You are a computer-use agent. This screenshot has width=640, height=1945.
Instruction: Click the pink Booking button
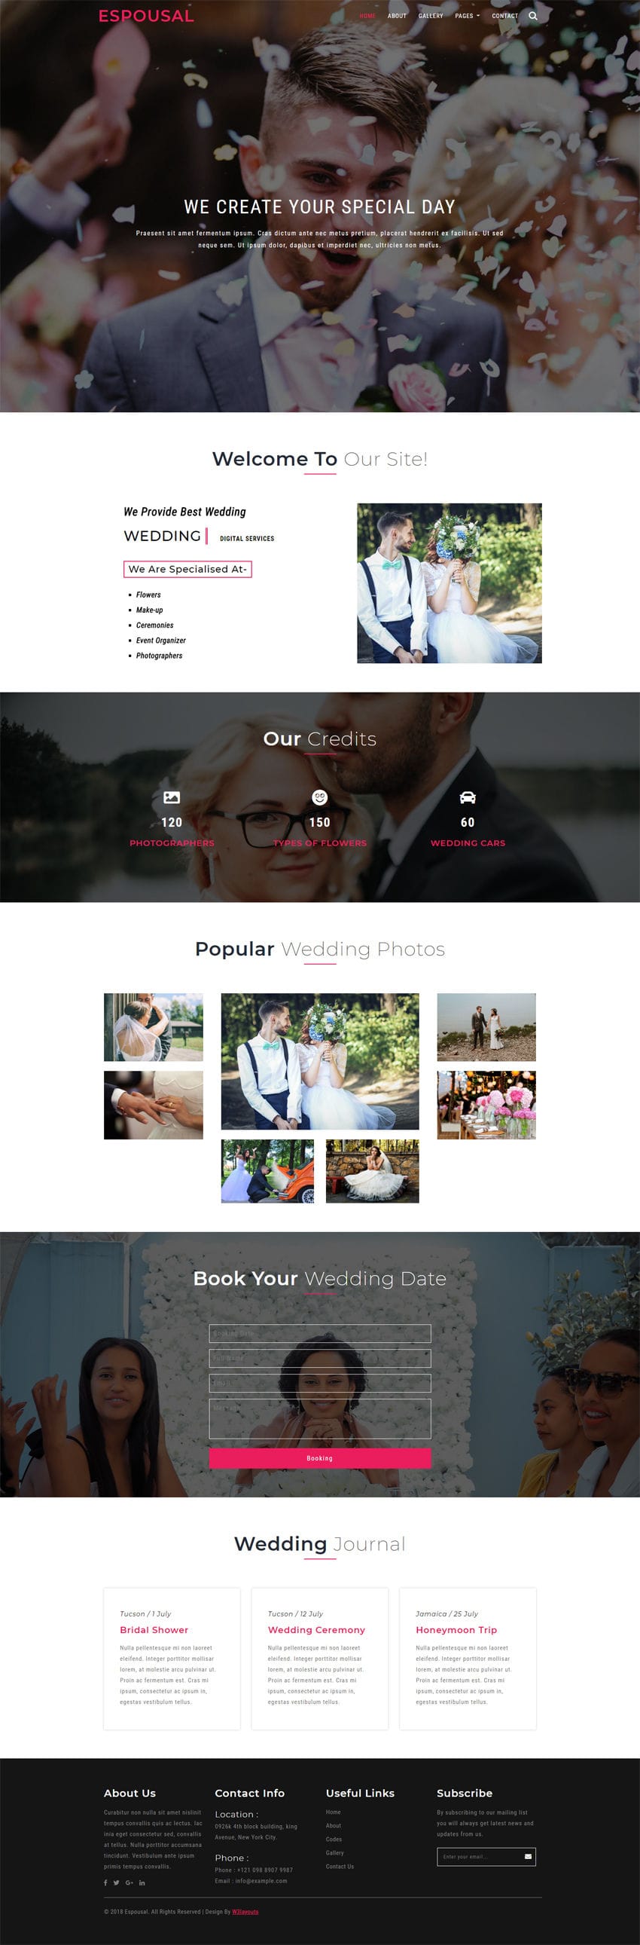tap(320, 1458)
